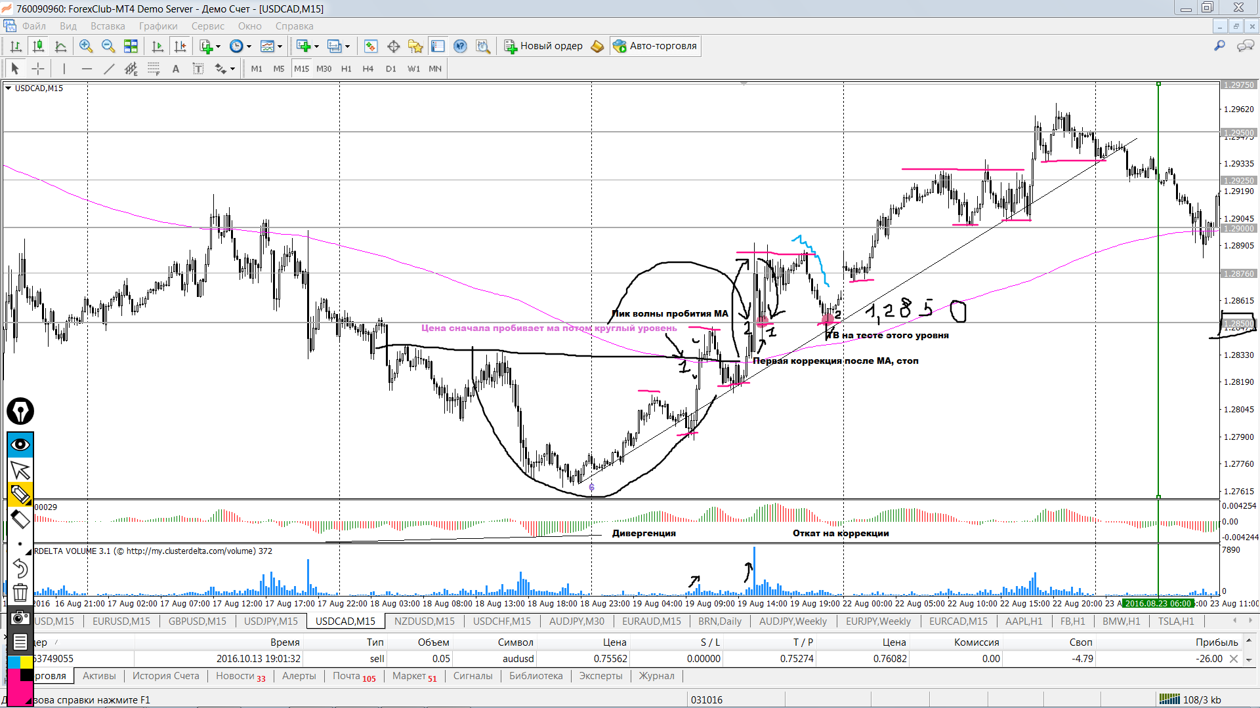Expand periodicity clock dropdown arrow
This screenshot has height=708, width=1260.
tap(249, 47)
